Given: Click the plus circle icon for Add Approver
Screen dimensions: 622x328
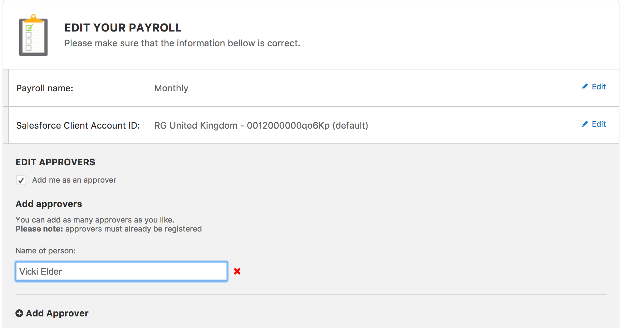Looking at the screenshot, I should [x=19, y=313].
